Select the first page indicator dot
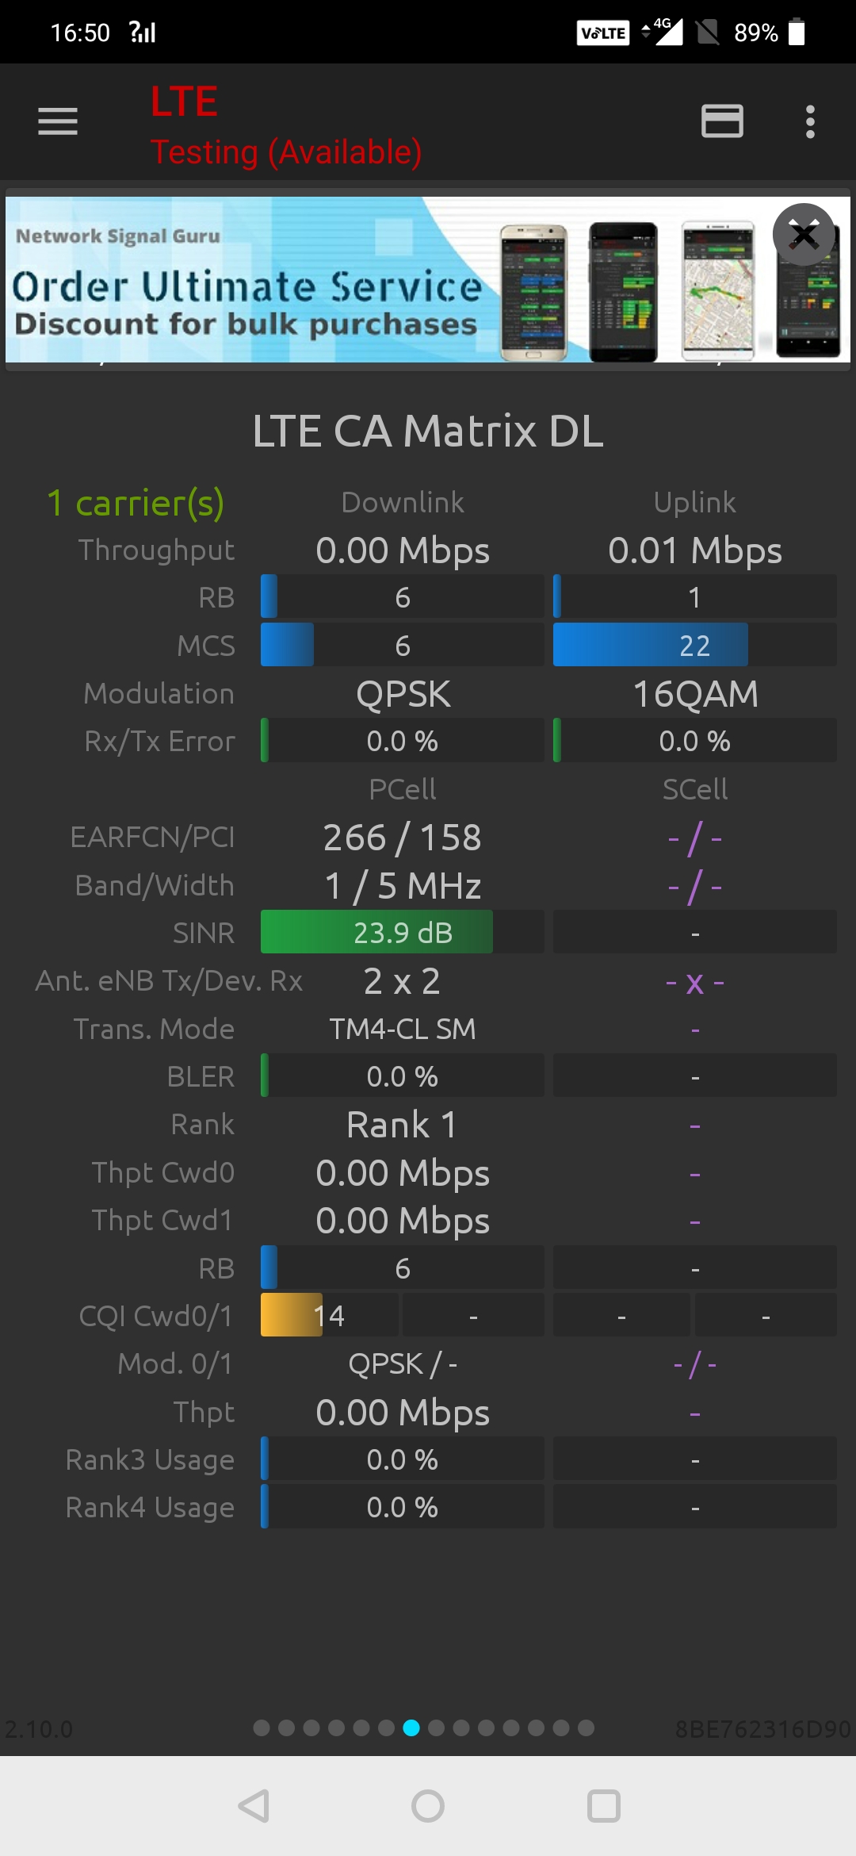 (262, 1728)
